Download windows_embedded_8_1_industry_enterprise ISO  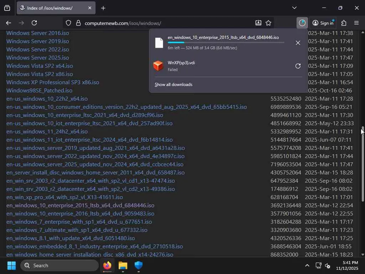tap(94, 247)
